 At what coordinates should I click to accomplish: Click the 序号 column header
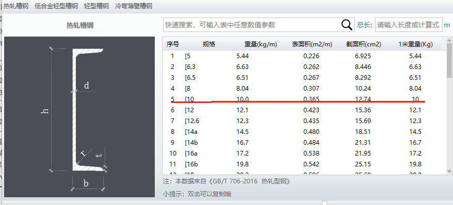point(172,44)
